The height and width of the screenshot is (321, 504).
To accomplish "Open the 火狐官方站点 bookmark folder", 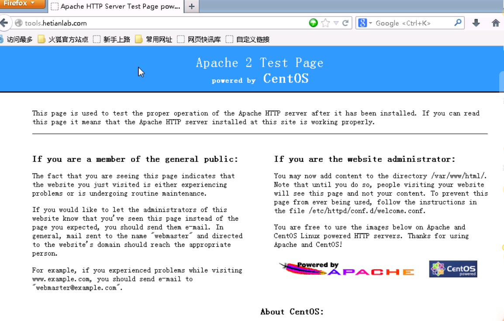I will (63, 40).
